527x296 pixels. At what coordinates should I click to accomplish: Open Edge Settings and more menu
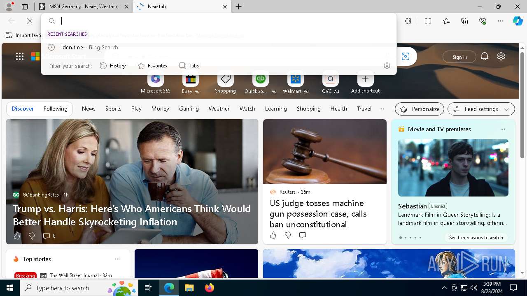click(501, 21)
